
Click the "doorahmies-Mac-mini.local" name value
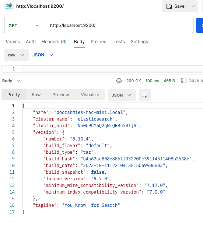[x=90, y=112]
